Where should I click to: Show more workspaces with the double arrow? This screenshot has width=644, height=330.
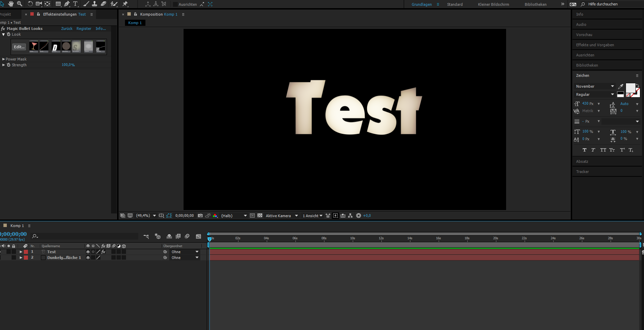point(563,4)
